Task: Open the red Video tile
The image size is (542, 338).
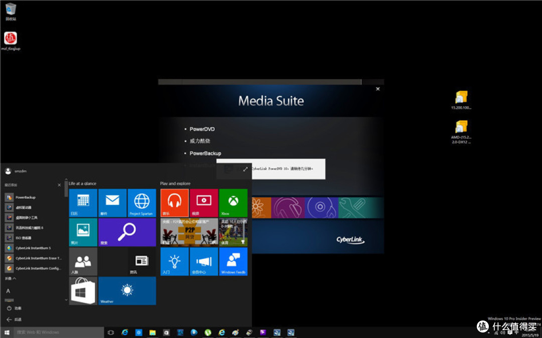Action: coord(204,203)
